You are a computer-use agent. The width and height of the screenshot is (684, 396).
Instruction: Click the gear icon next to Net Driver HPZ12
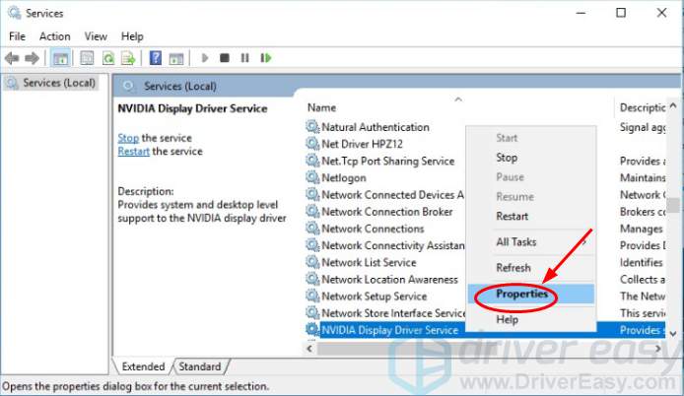(x=312, y=144)
